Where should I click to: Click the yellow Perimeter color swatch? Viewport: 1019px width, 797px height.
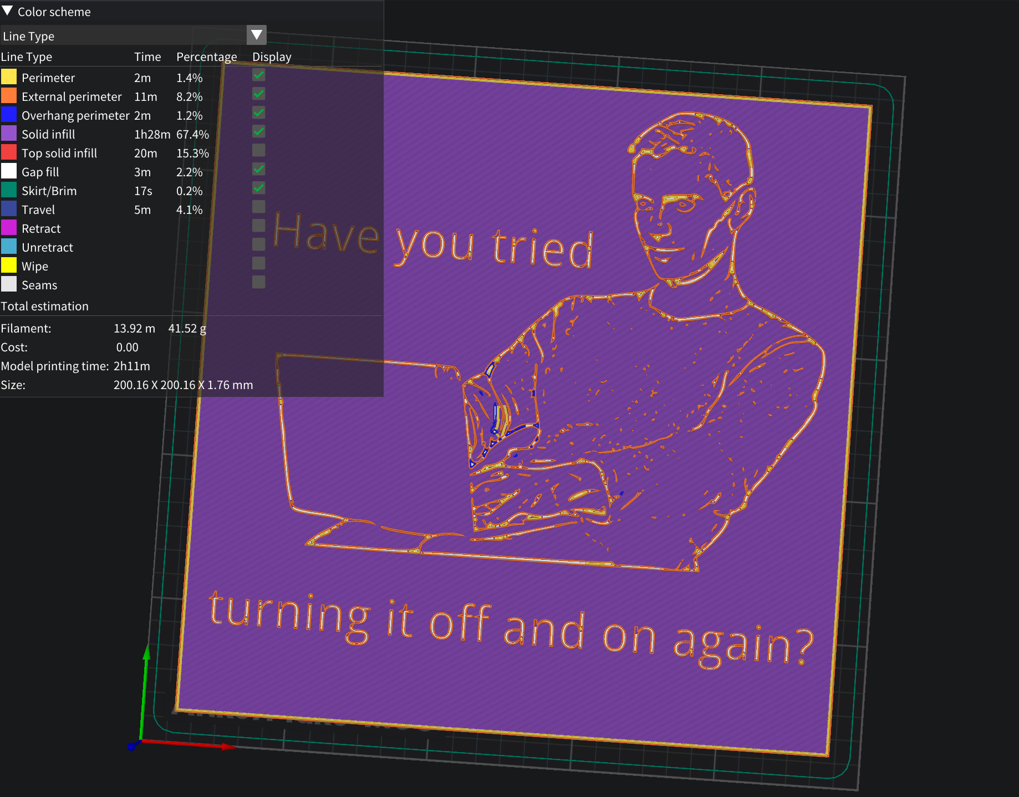9,76
